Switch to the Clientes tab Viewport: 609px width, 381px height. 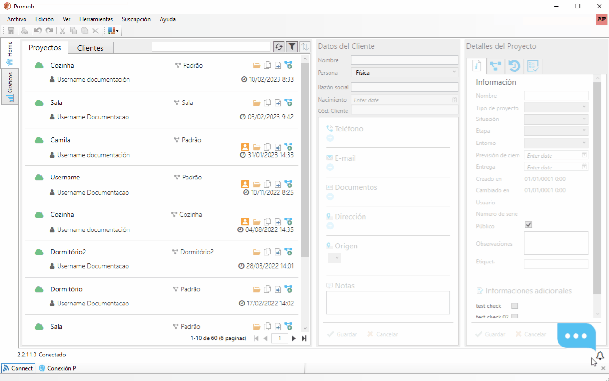pyautogui.click(x=90, y=48)
